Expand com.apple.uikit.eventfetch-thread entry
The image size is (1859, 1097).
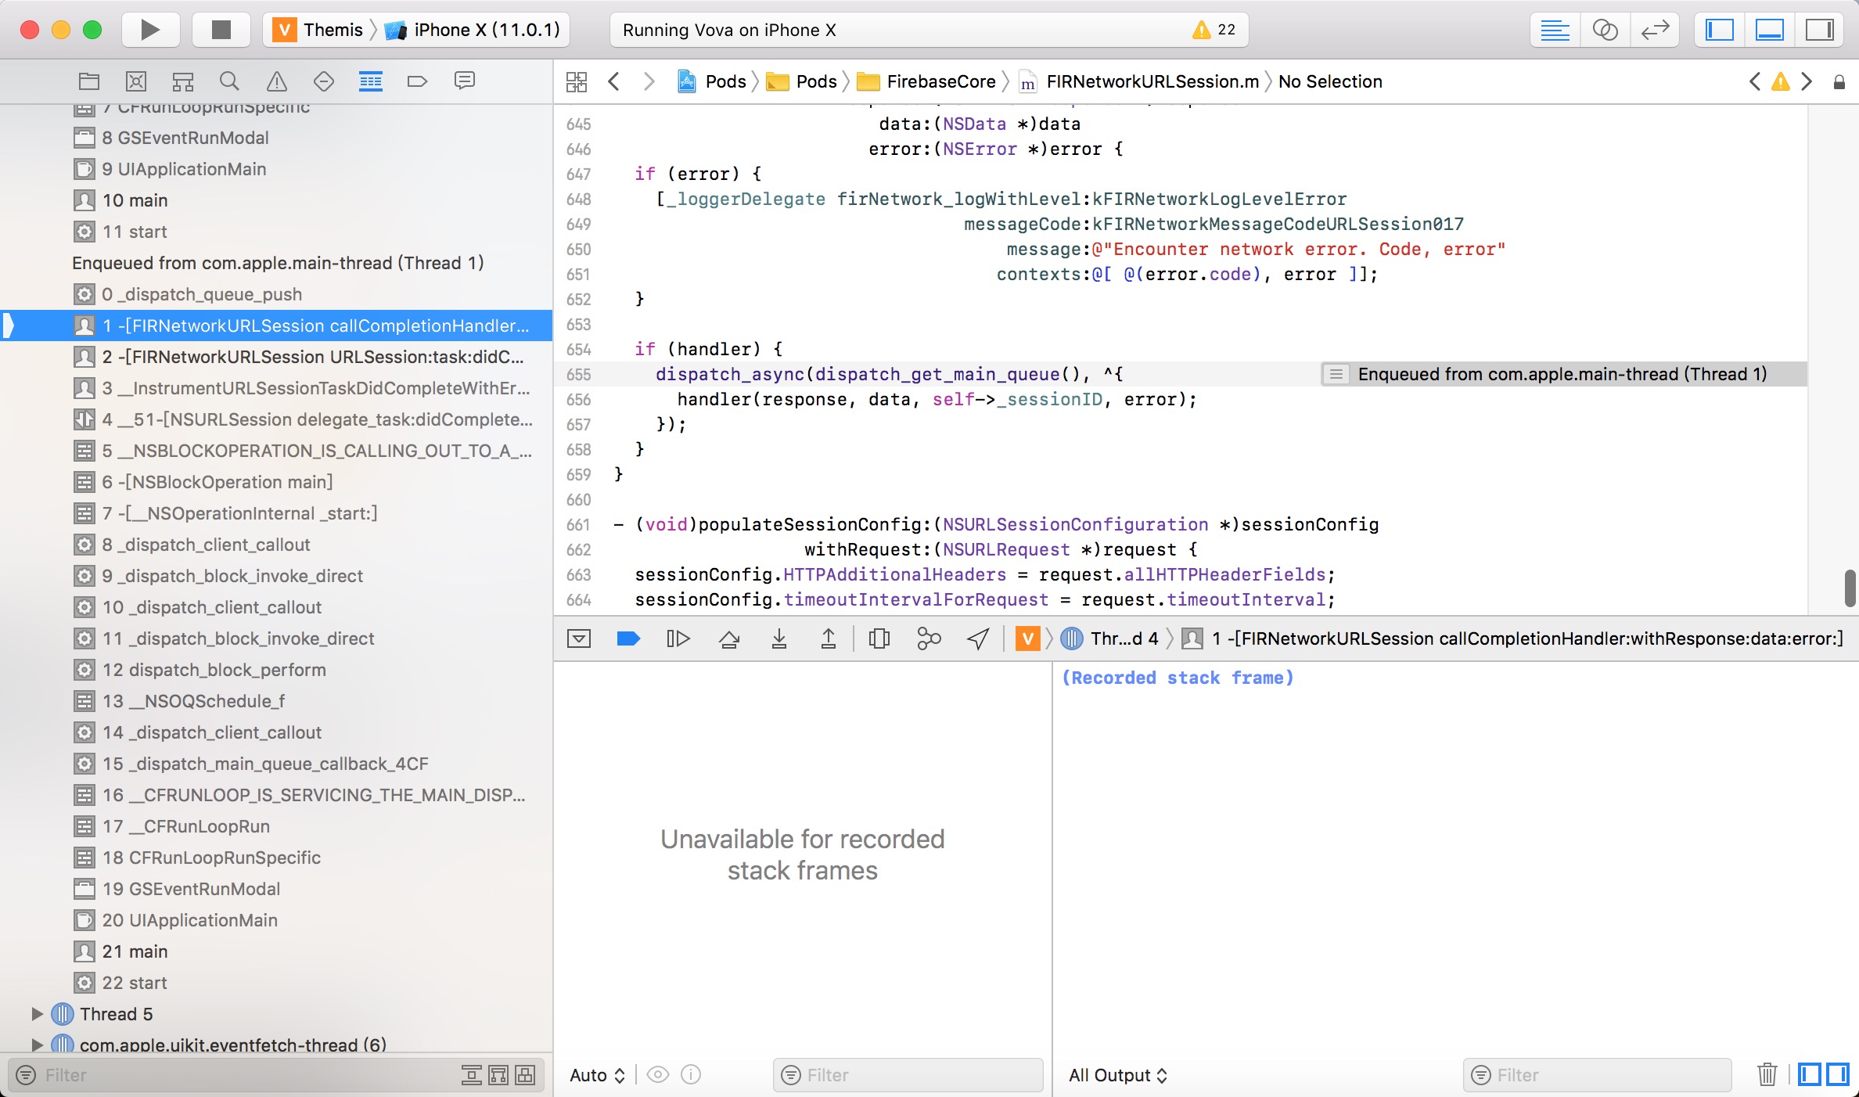click(35, 1045)
